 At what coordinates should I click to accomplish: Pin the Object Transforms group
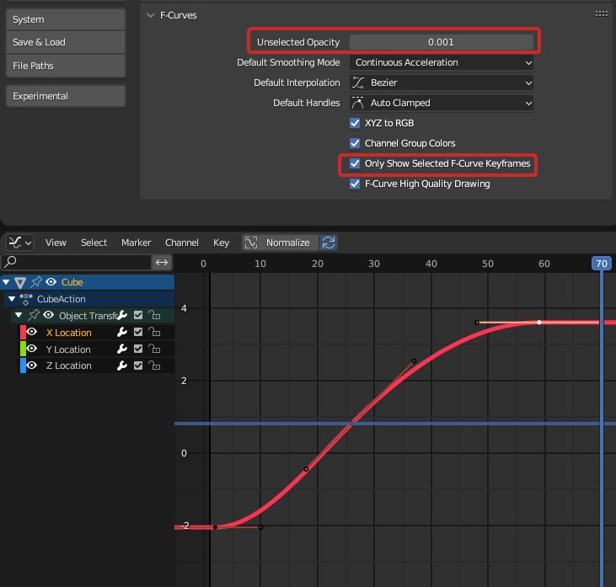pyautogui.click(x=34, y=315)
